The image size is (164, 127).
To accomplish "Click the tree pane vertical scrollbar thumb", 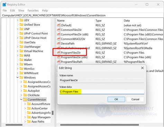I will [53, 113].
